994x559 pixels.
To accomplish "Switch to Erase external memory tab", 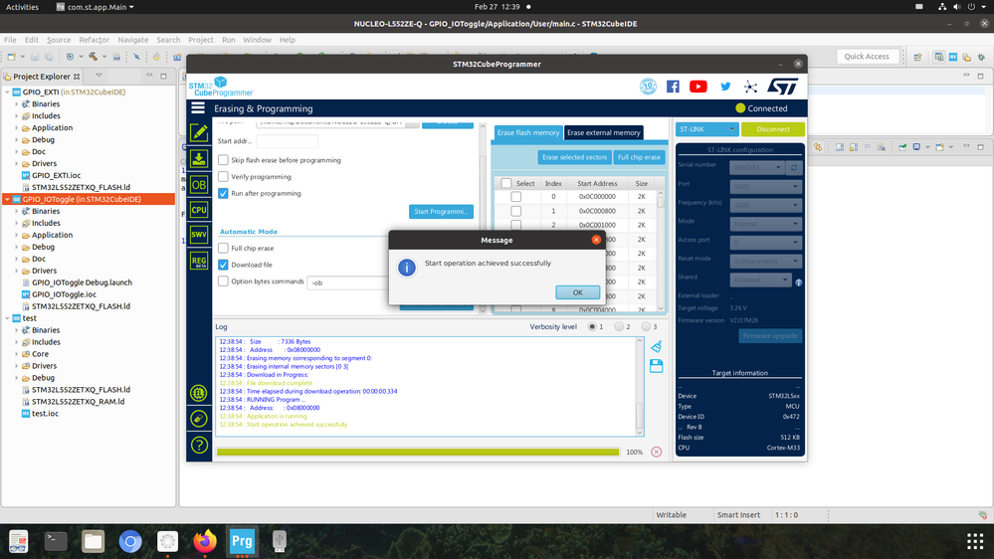I will 604,132.
